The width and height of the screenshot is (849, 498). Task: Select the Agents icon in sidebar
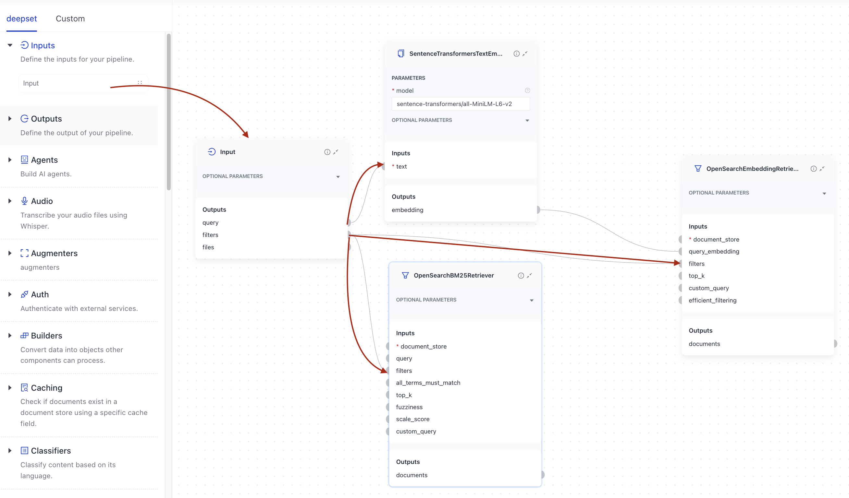[x=24, y=160]
